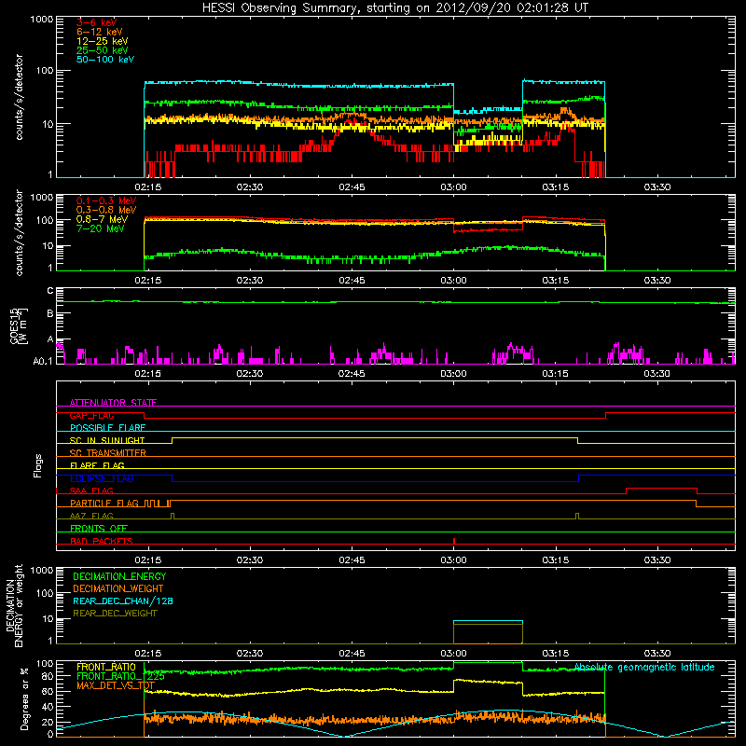Screen dimensions: 746x746
Task: Click the Flags panel axis label
Action: (x=38, y=465)
